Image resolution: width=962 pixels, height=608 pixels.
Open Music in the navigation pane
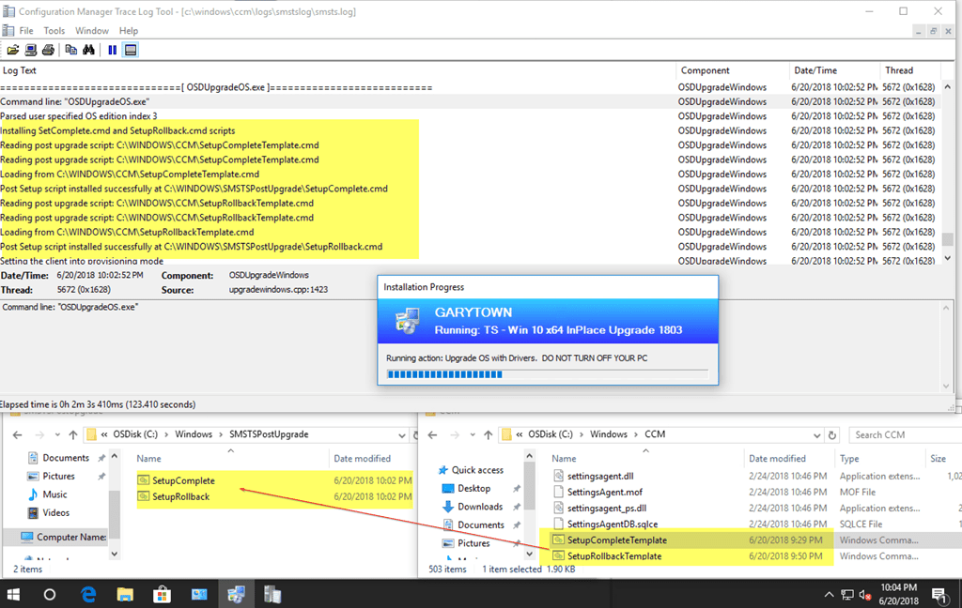click(x=54, y=494)
